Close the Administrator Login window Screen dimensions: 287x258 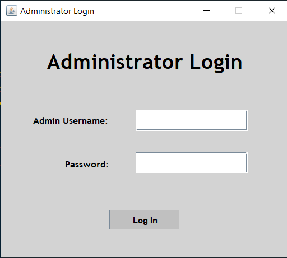pyautogui.click(x=272, y=11)
